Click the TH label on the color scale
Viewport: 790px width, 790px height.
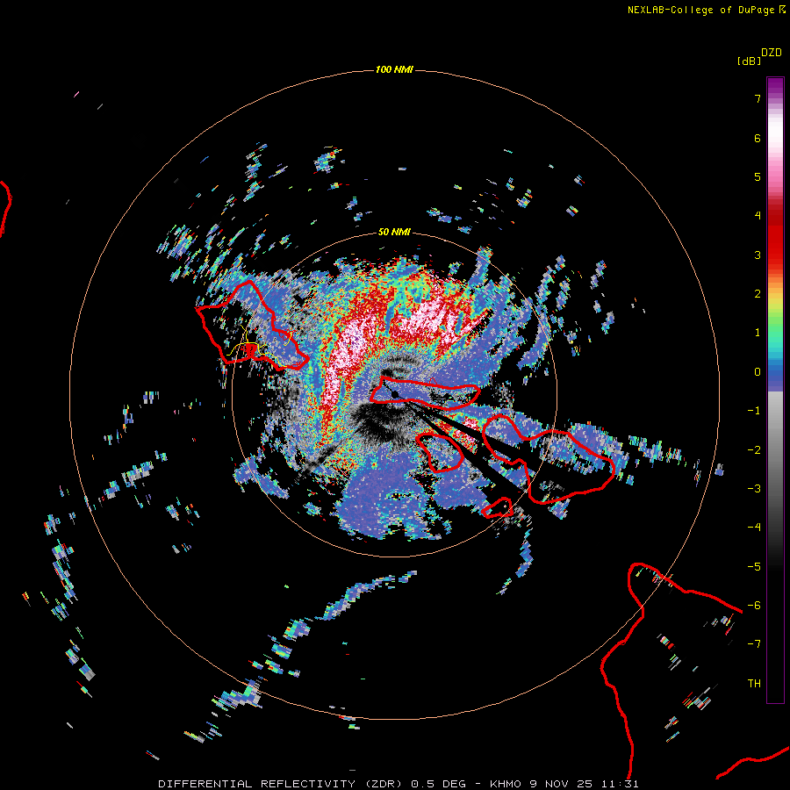coord(754,683)
